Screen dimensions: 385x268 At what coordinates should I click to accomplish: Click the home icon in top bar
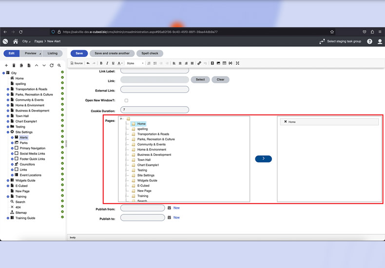coord(16,41)
